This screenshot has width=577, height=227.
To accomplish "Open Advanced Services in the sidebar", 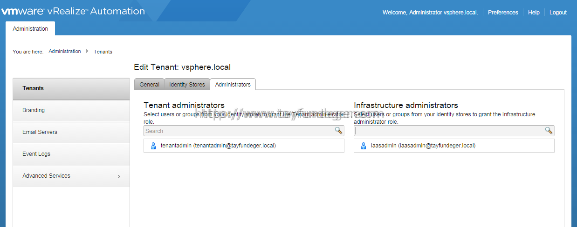I will click(71, 176).
